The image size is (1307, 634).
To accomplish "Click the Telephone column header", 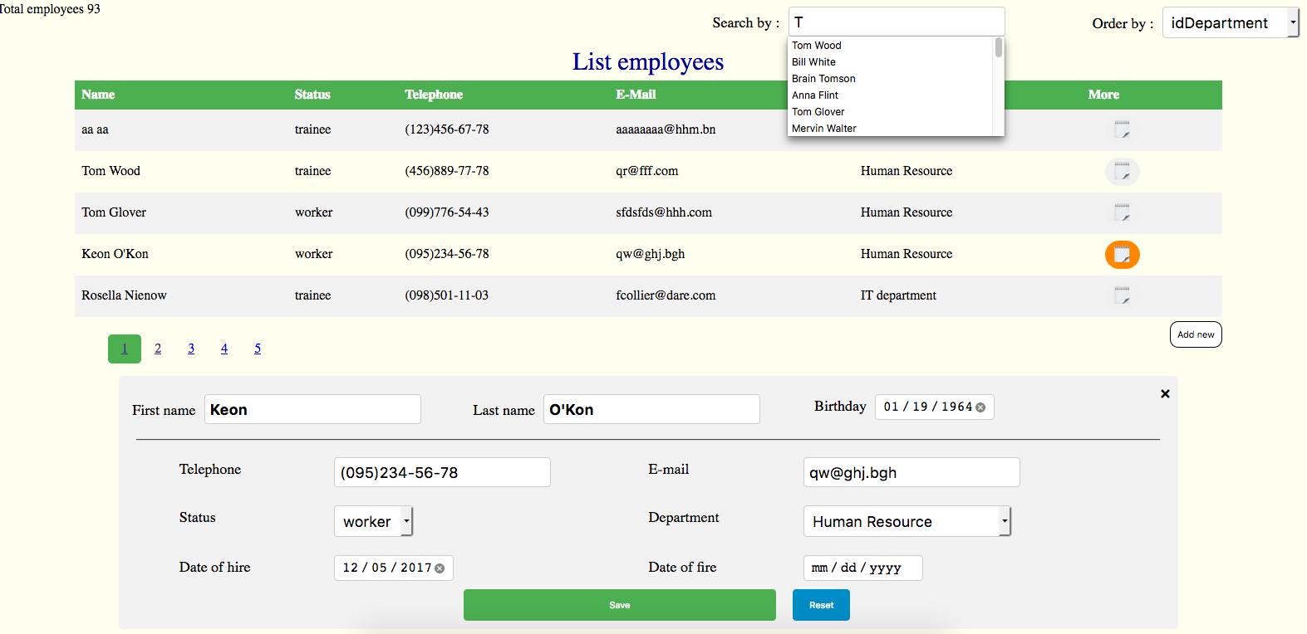I will tap(434, 95).
